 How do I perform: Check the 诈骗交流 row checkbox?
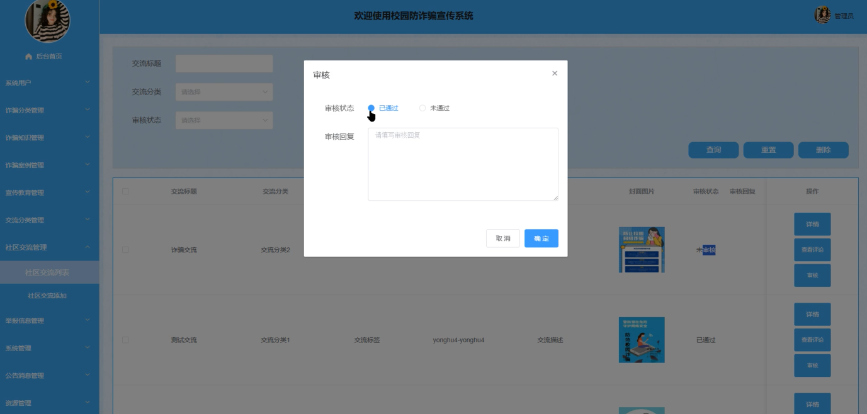click(125, 250)
